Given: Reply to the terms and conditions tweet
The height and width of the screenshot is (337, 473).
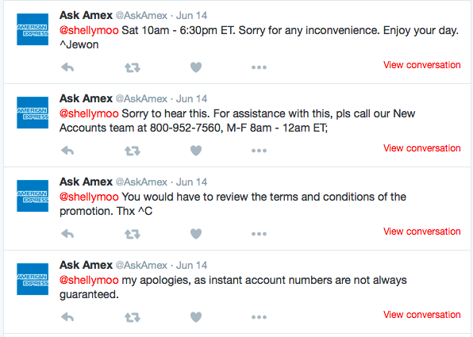Looking at the screenshot, I should point(67,234).
